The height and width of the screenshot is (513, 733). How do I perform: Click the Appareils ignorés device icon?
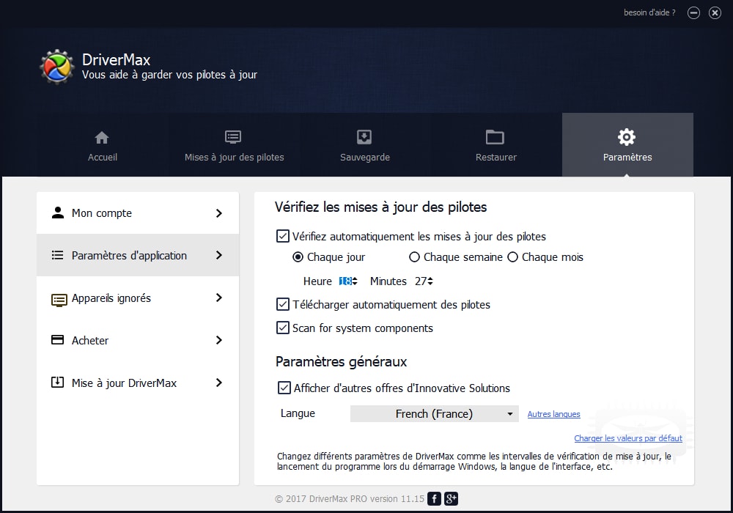tap(59, 299)
